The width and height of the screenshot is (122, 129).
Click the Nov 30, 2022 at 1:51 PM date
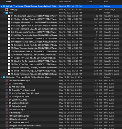click(70, 6)
